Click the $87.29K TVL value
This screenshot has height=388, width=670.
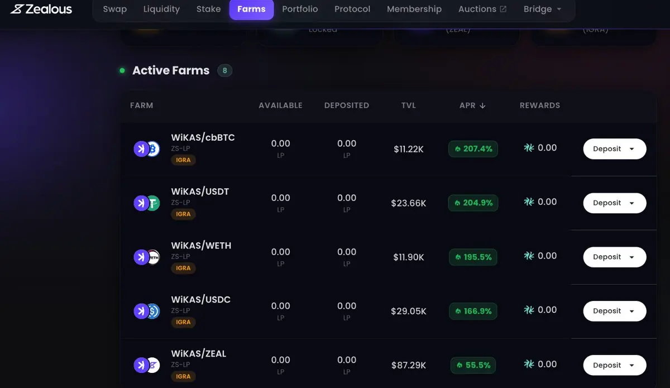click(409, 366)
